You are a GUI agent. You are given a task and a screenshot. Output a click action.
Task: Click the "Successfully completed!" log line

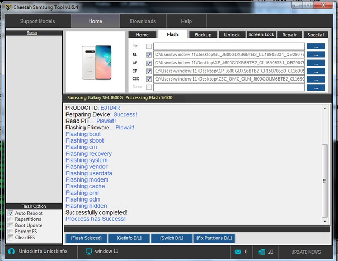pos(97,213)
